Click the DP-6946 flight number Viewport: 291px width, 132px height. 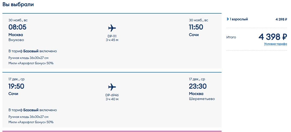pos(112,95)
